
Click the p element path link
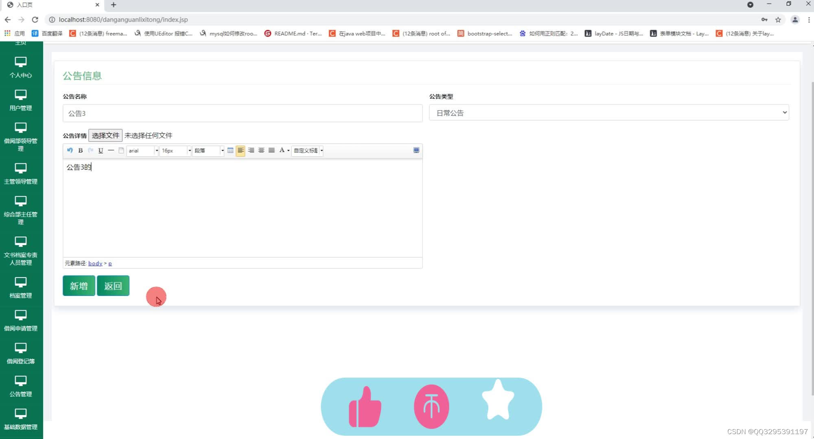(110, 264)
